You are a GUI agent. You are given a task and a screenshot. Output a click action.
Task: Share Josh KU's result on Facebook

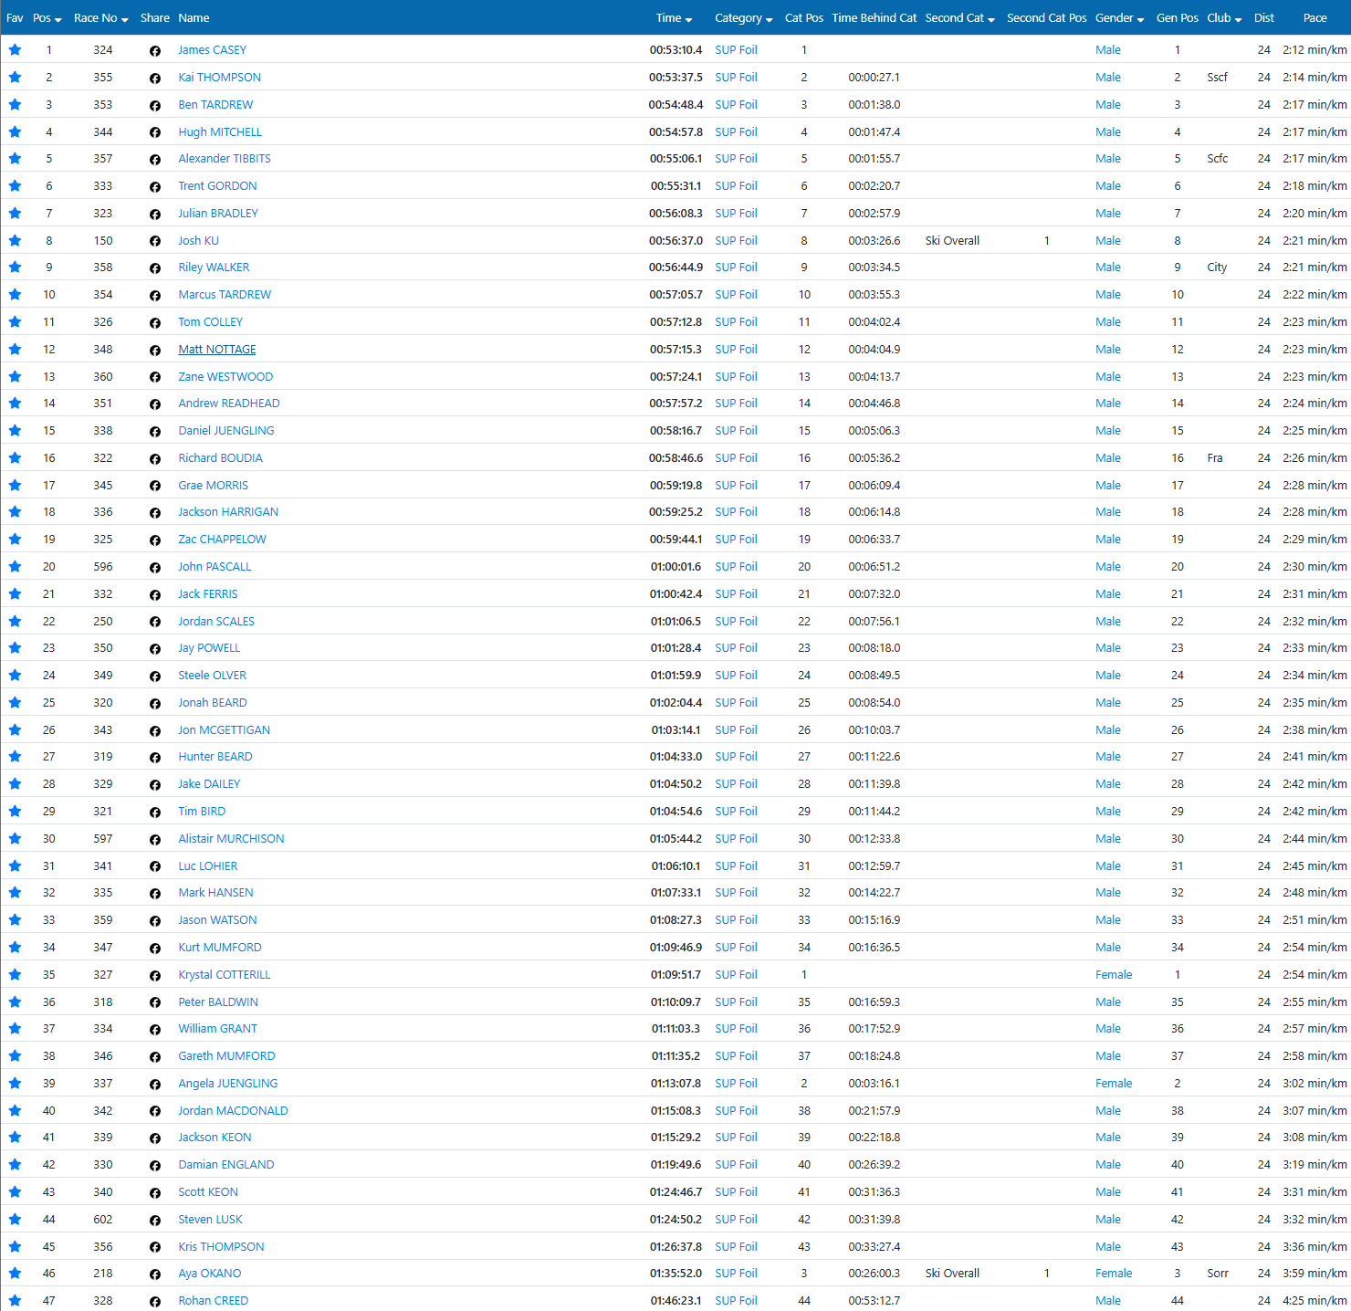(155, 242)
